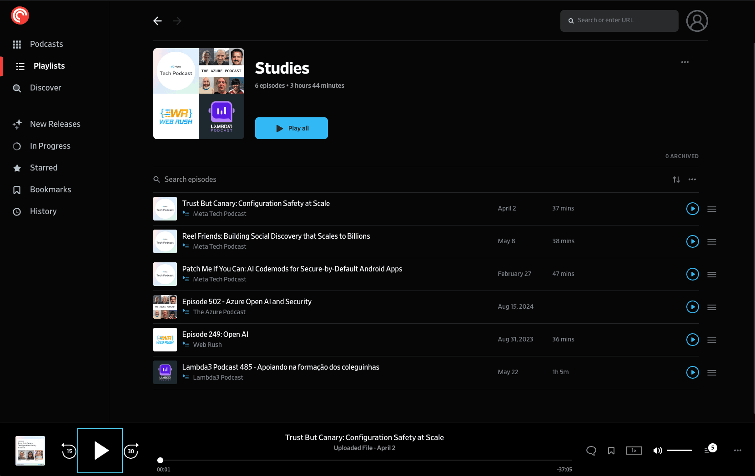This screenshot has width=755, height=476.
Task: Open Episode 502 Azure episode title
Action: pyautogui.click(x=247, y=301)
